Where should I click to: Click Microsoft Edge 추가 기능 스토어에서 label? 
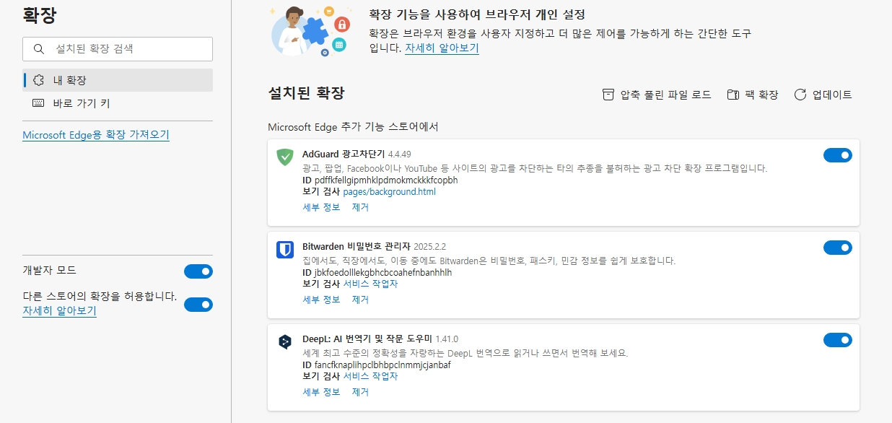353,127
